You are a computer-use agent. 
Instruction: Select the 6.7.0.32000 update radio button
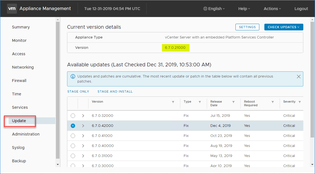(73, 116)
